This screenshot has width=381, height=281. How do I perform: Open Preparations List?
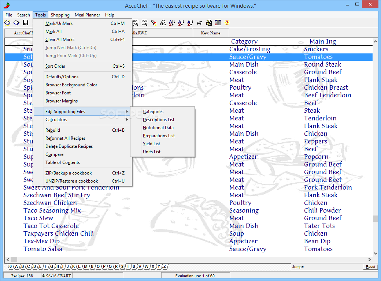click(x=163, y=135)
